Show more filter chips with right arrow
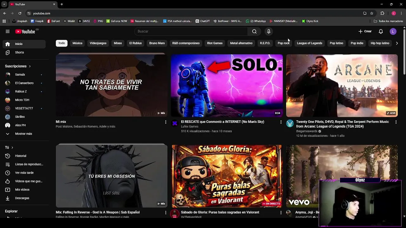406x228 pixels. point(397,43)
